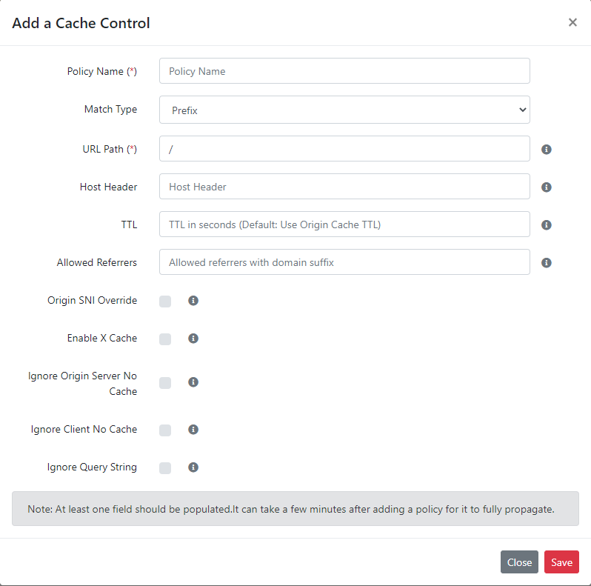591x586 pixels.
Task: Check Ignore Origin Server No Cache
Action: 165,383
